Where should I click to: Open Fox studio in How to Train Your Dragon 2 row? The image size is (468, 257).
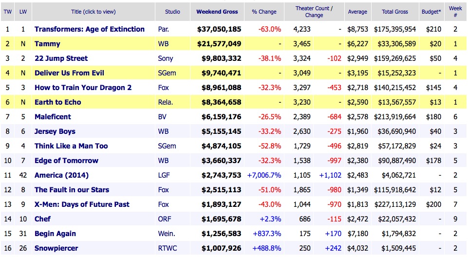164,88
